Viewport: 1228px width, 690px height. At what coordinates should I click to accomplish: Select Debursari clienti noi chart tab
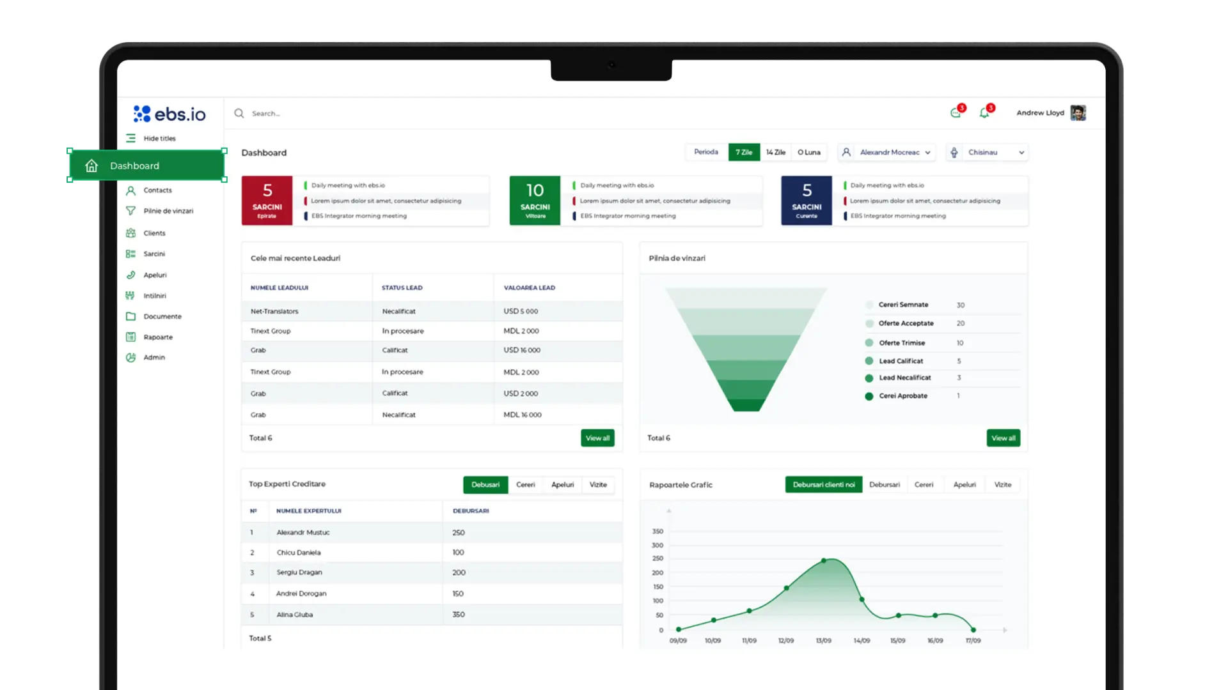tap(823, 485)
